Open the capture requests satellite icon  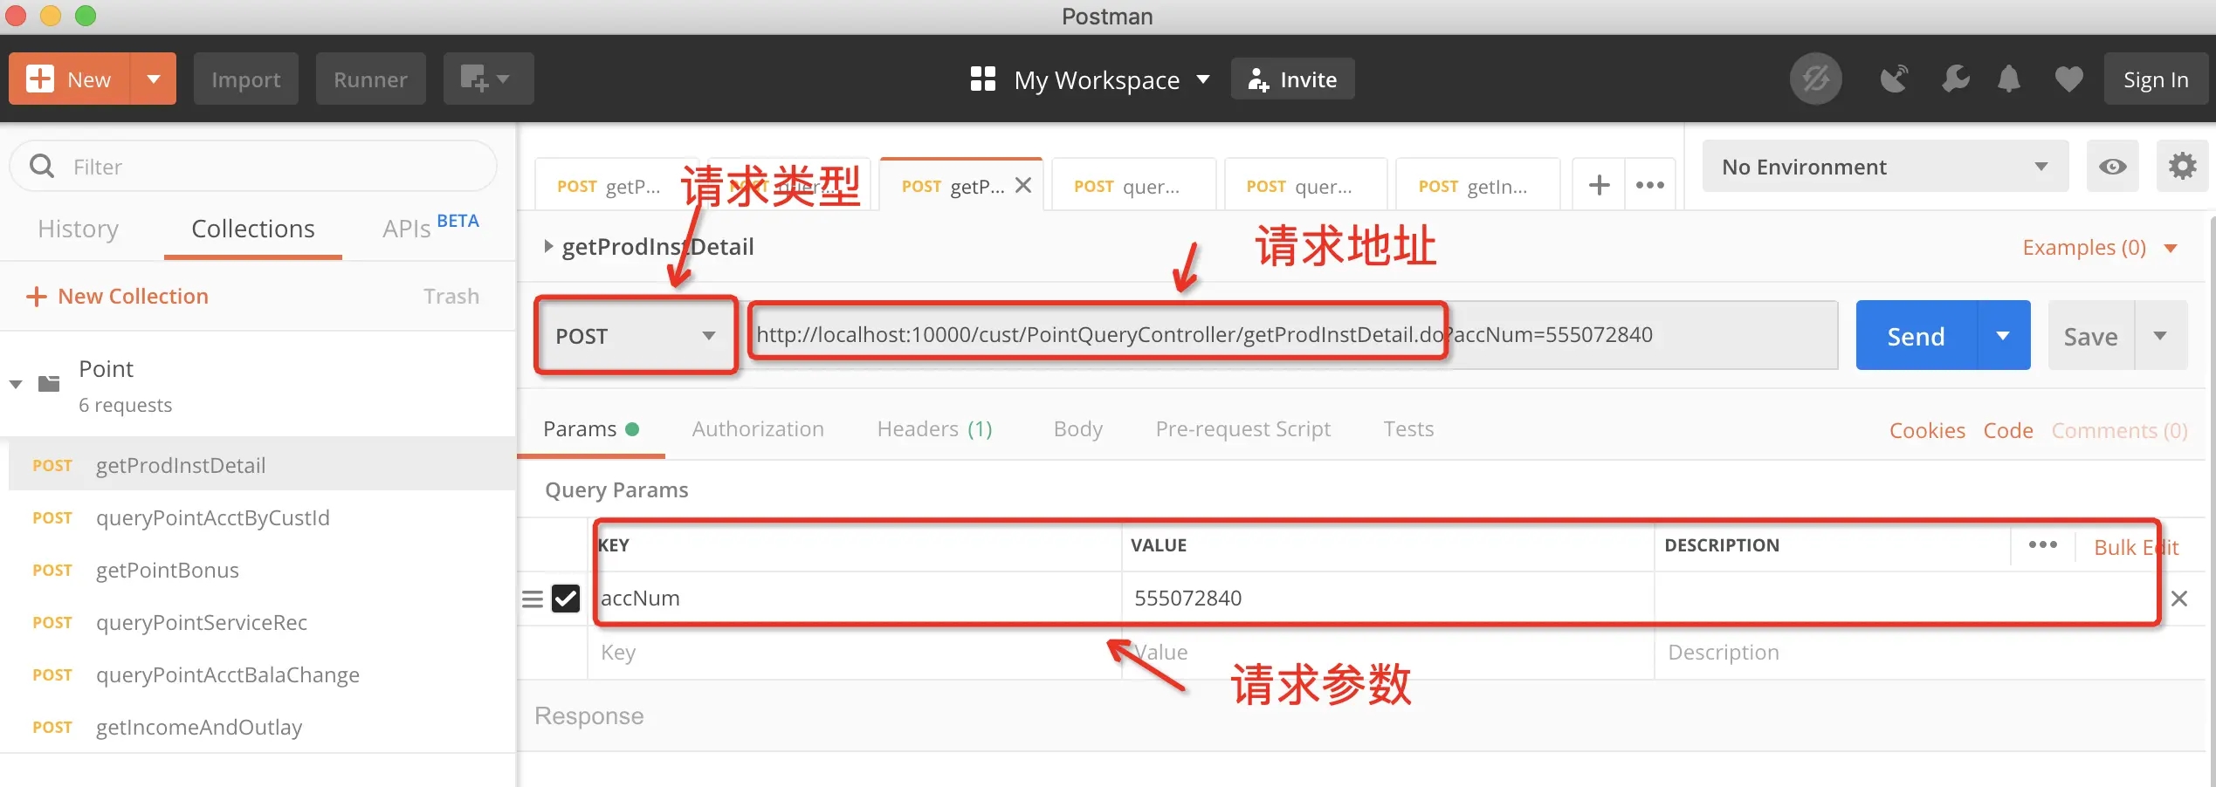[x=1894, y=79]
